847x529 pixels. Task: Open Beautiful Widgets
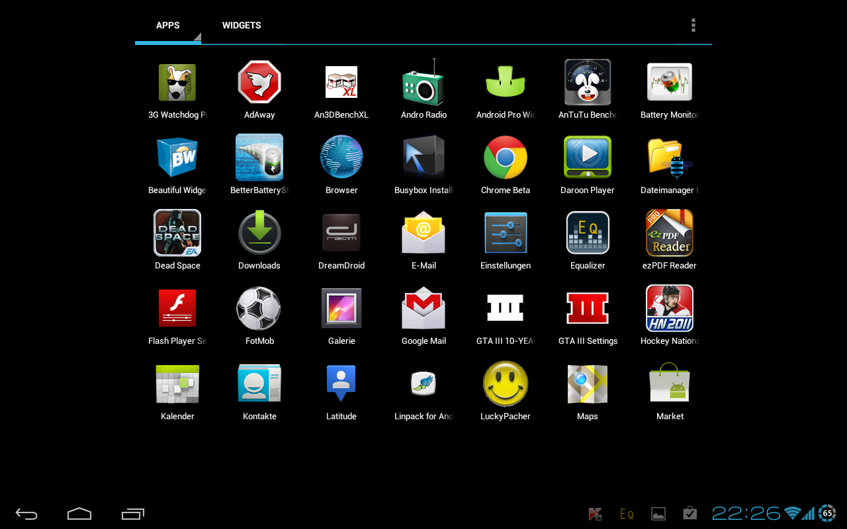tap(177, 158)
